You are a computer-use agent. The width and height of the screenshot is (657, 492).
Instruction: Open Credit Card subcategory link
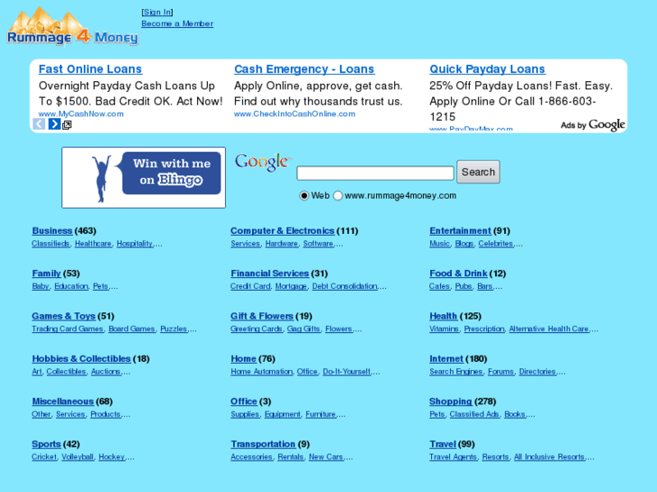pyautogui.click(x=250, y=286)
